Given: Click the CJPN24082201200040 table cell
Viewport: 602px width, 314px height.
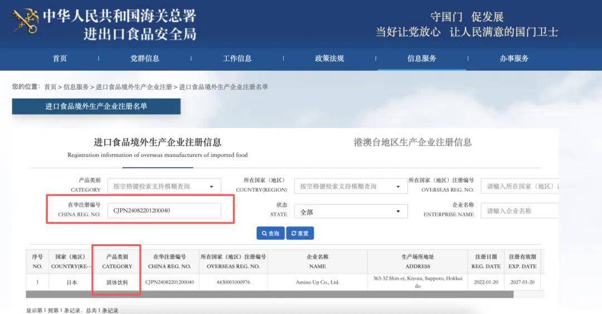Looking at the screenshot, I should click(169, 282).
